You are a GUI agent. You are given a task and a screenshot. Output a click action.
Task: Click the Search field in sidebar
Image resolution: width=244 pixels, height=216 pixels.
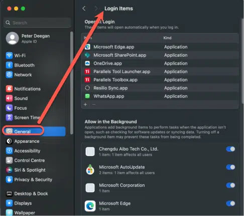point(37,23)
